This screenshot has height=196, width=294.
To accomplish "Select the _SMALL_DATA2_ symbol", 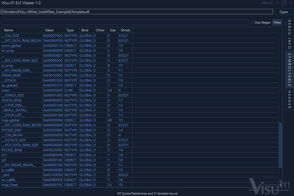I will 139,110.
